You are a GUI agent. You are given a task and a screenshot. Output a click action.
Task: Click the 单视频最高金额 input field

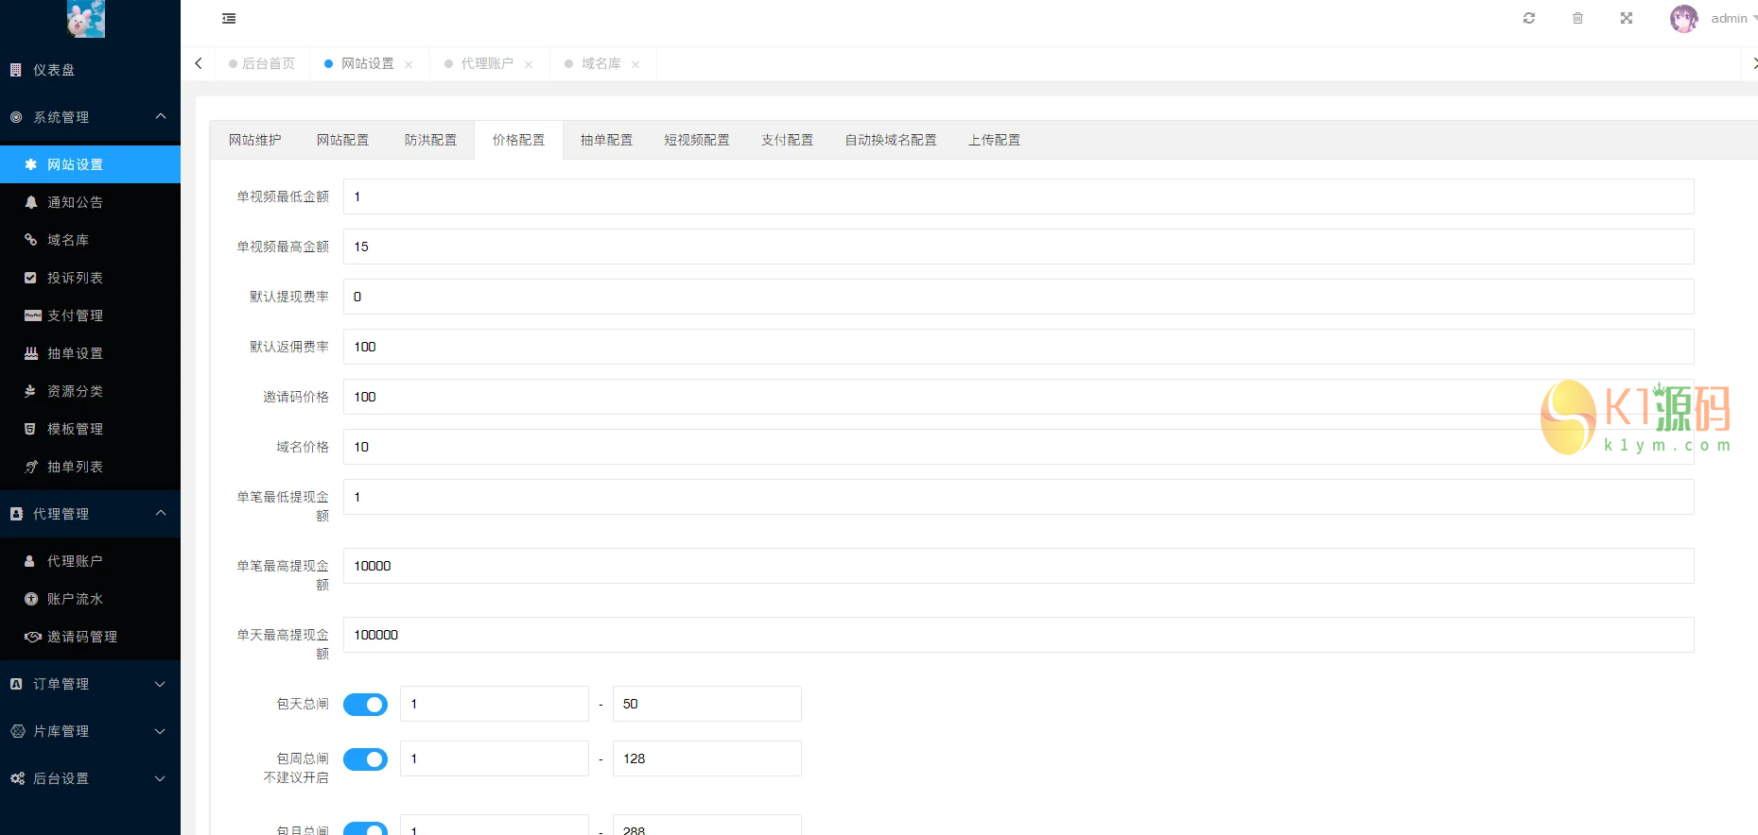click(x=1018, y=247)
